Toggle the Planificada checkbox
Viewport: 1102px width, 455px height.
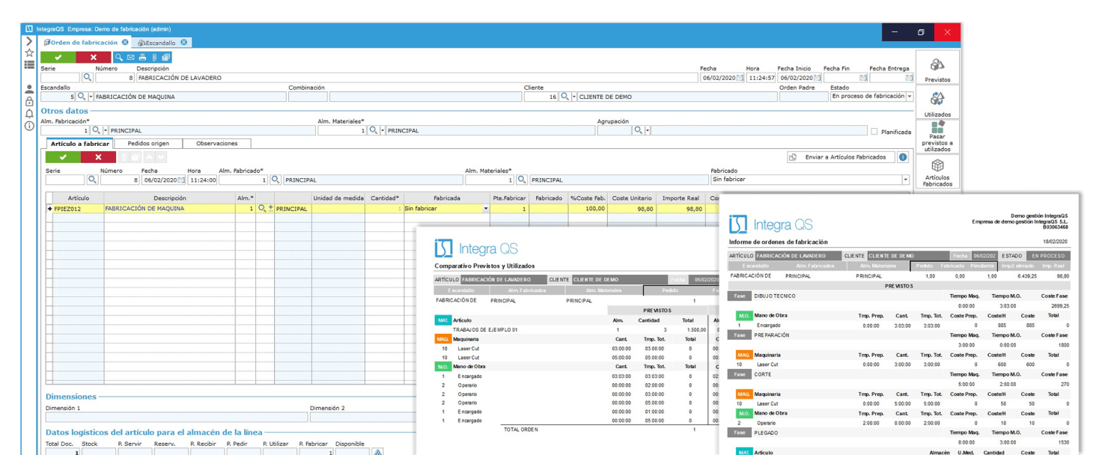pos(874,131)
